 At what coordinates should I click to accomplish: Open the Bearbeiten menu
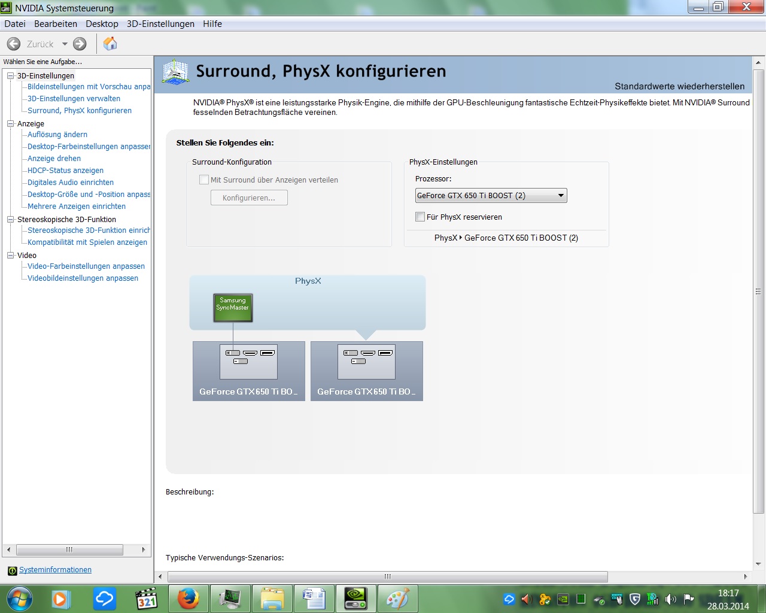[x=56, y=24]
